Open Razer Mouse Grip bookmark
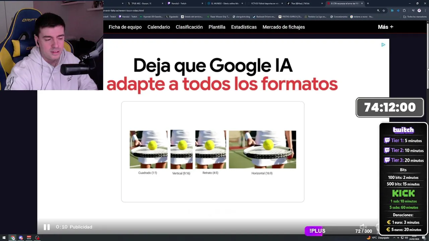The width and height of the screenshot is (429, 241). [x=218, y=16]
